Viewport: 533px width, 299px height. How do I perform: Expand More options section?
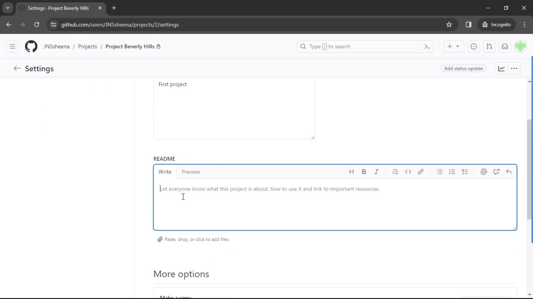coord(181,274)
